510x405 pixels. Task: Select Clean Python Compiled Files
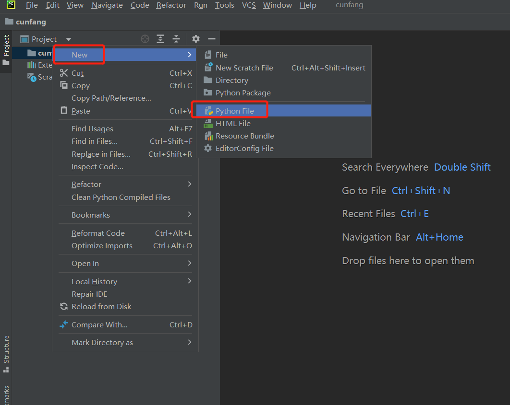pos(125,197)
